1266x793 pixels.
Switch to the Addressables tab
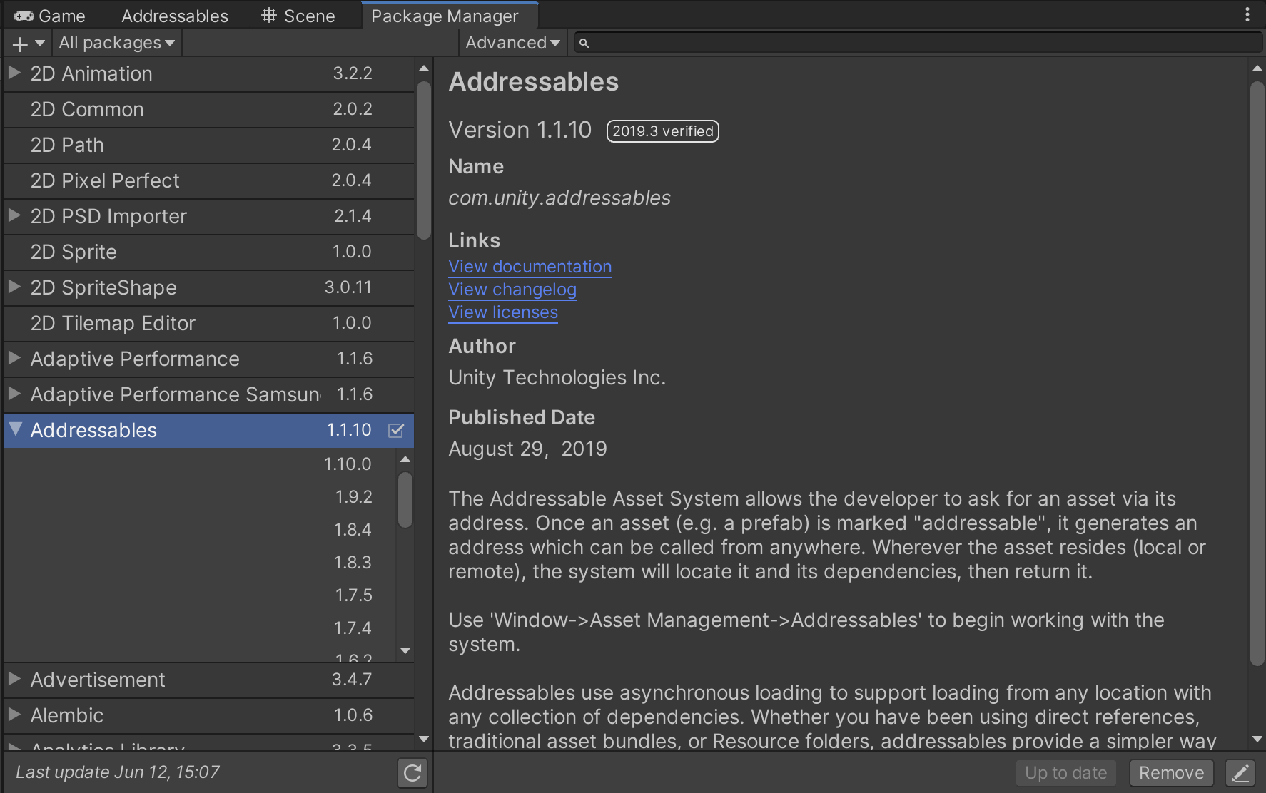[x=175, y=16]
